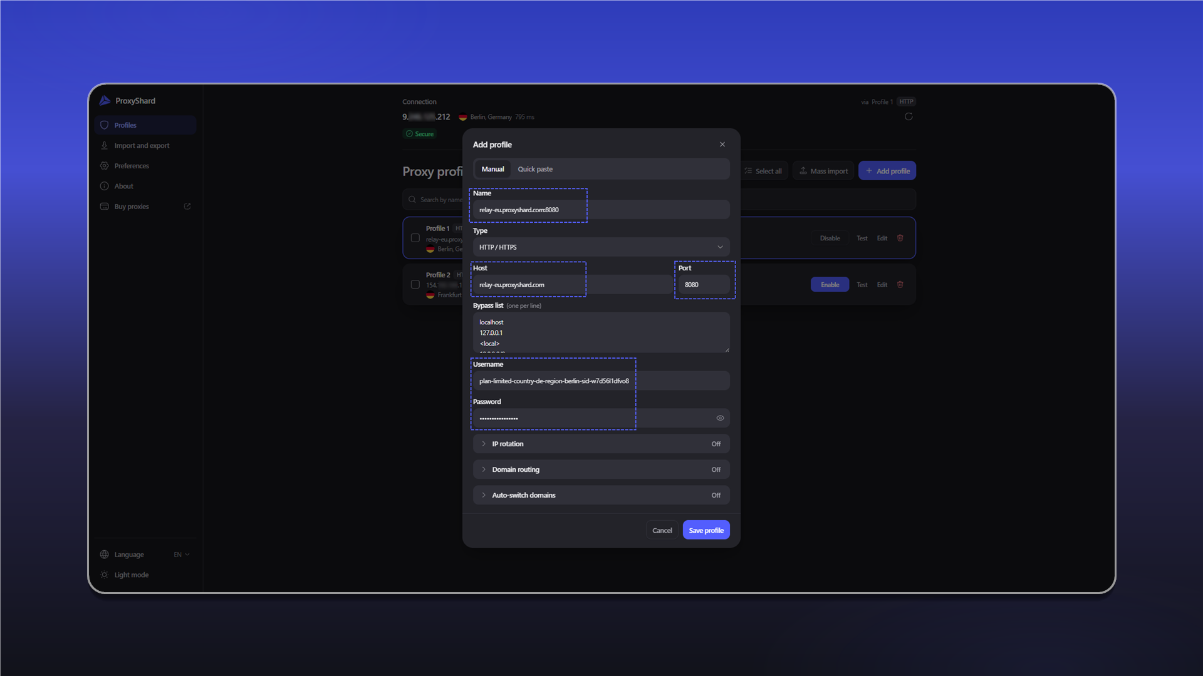Test Profile 1 connection
This screenshot has height=676, width=1203.
tap(862, 238)
